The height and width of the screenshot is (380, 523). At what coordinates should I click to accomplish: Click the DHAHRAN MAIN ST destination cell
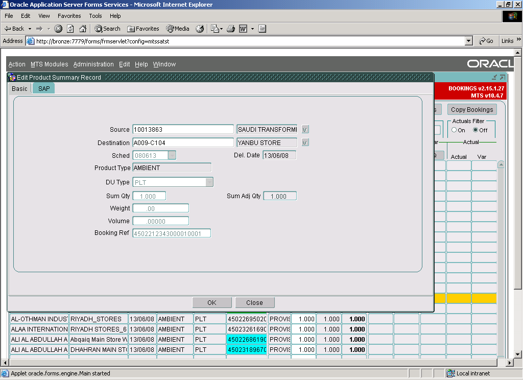[99, 350]
